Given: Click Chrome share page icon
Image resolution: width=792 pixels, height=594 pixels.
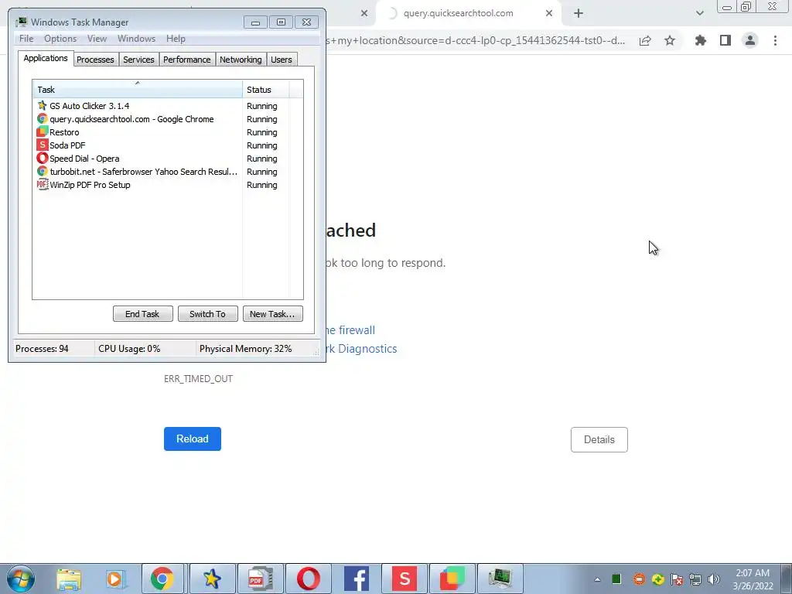Looking at the screenshot, I should 645,41.
